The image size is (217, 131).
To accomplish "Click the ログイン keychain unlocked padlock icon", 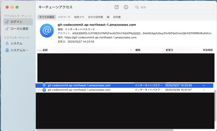I will (x=7, y=22).
